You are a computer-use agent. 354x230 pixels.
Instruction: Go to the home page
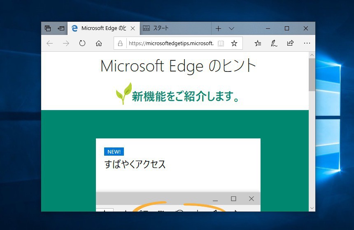[x=99, y=43]
